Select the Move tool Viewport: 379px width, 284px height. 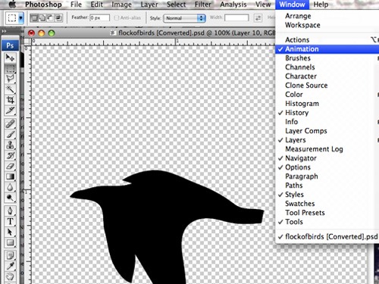click(10, 58)
